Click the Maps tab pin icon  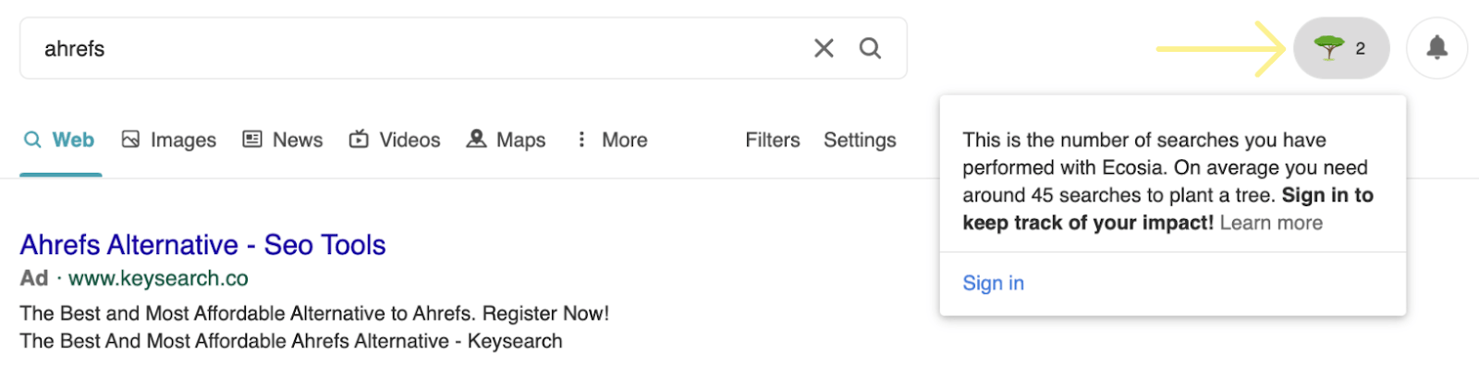pos(476,139)
